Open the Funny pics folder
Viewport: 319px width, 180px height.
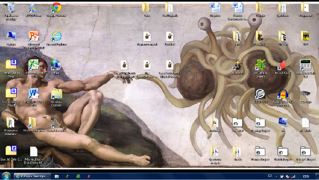point(260,37)
